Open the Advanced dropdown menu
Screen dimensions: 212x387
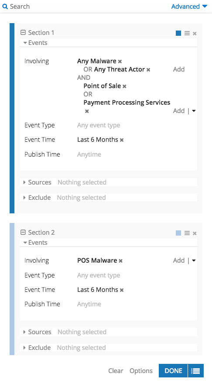189,7
